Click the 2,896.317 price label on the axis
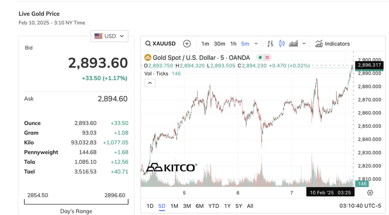This screenshot has width=389, height=215. click(x=369, y=65)
